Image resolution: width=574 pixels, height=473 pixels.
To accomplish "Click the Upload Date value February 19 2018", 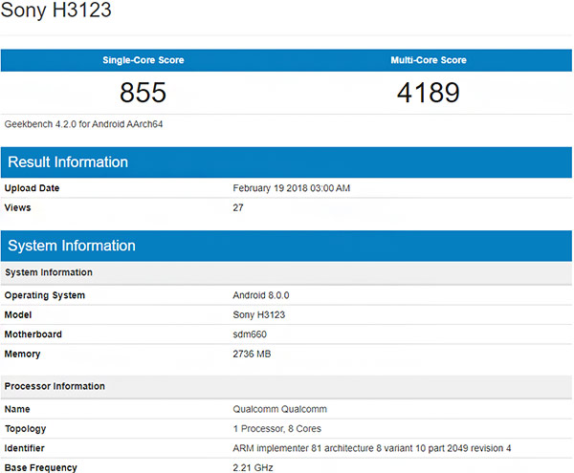I will click(x=292, y=188).
